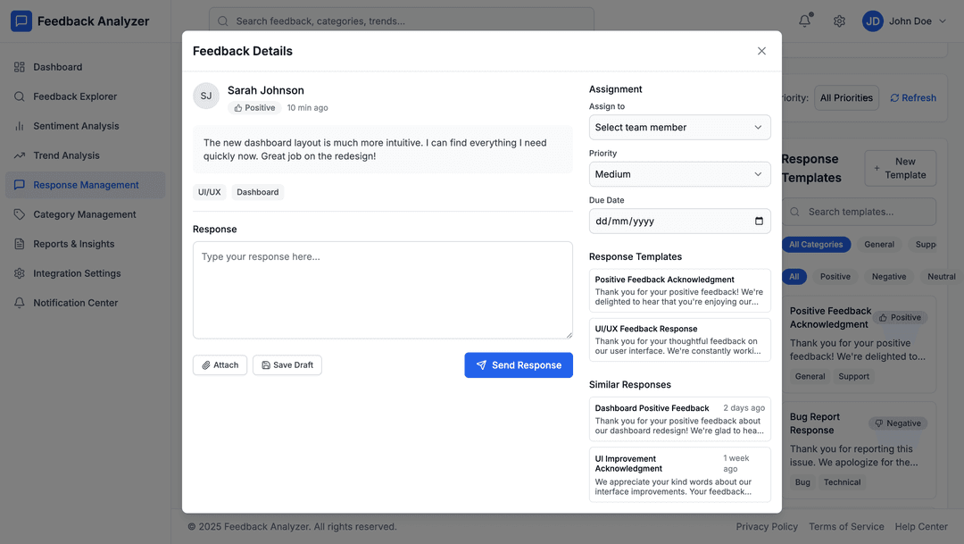
Task: Click the Refresh button
Action: click(912, 97)
